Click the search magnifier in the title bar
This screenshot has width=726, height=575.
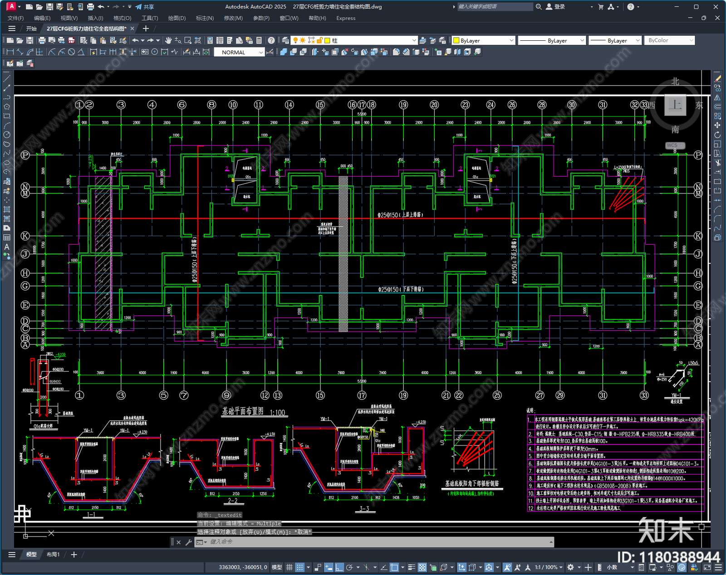click(539, 7)
